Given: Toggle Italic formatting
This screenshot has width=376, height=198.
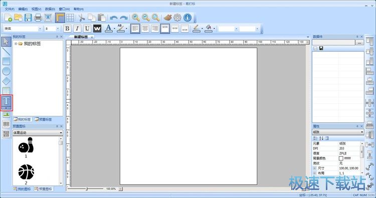Looking at the screenshot, I should [77, 29].
